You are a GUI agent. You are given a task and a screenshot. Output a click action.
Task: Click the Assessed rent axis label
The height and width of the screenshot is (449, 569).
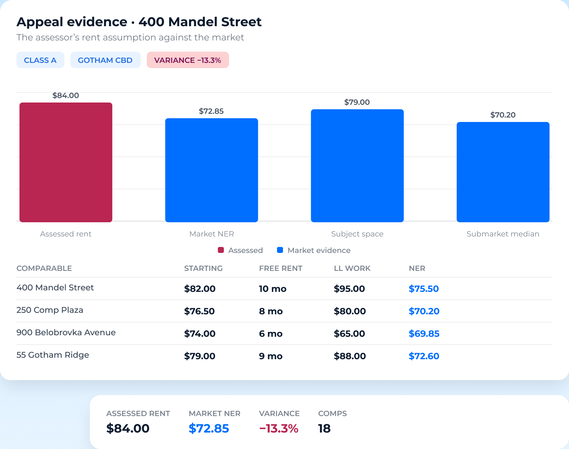pyautogui.click(x=66, y=234)
